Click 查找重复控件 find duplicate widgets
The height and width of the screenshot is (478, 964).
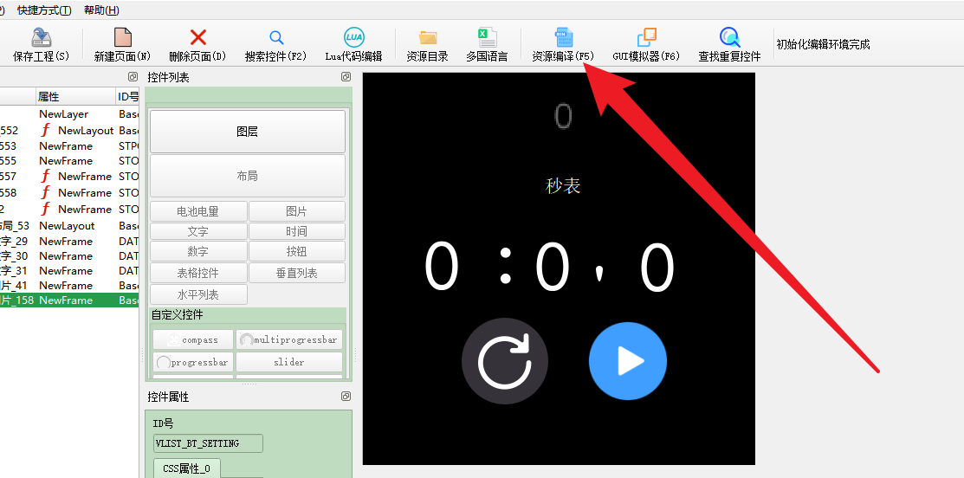coord(730,44)
